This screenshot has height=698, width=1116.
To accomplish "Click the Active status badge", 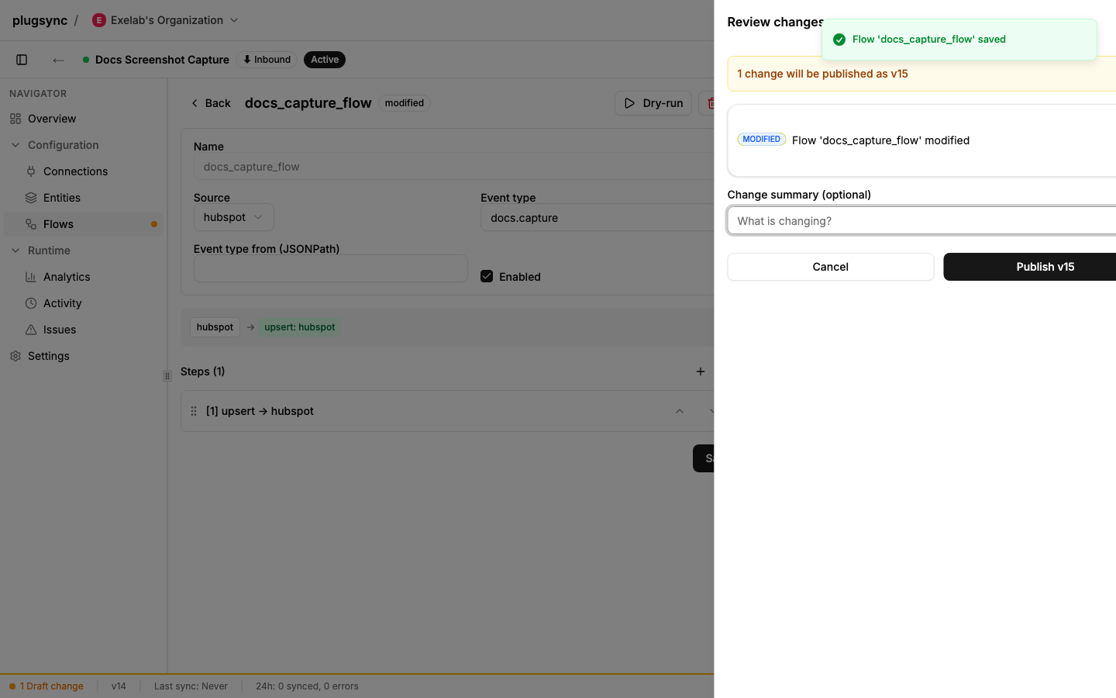I will [x=325, y=60].
